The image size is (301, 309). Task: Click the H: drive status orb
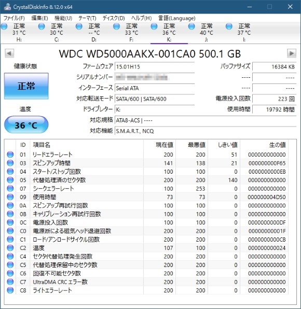point(4,26)
